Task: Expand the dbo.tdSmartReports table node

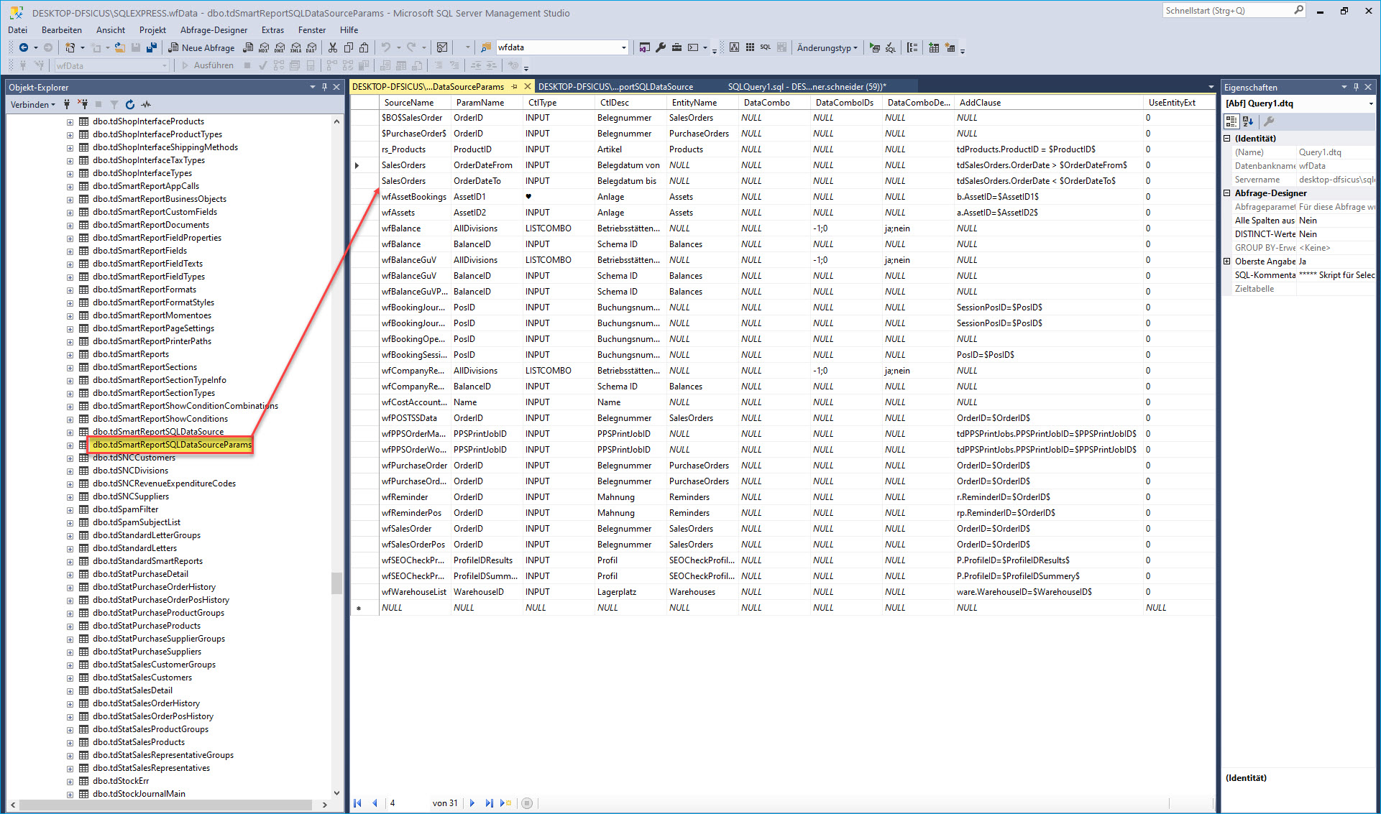Action: tap(70, 355)
